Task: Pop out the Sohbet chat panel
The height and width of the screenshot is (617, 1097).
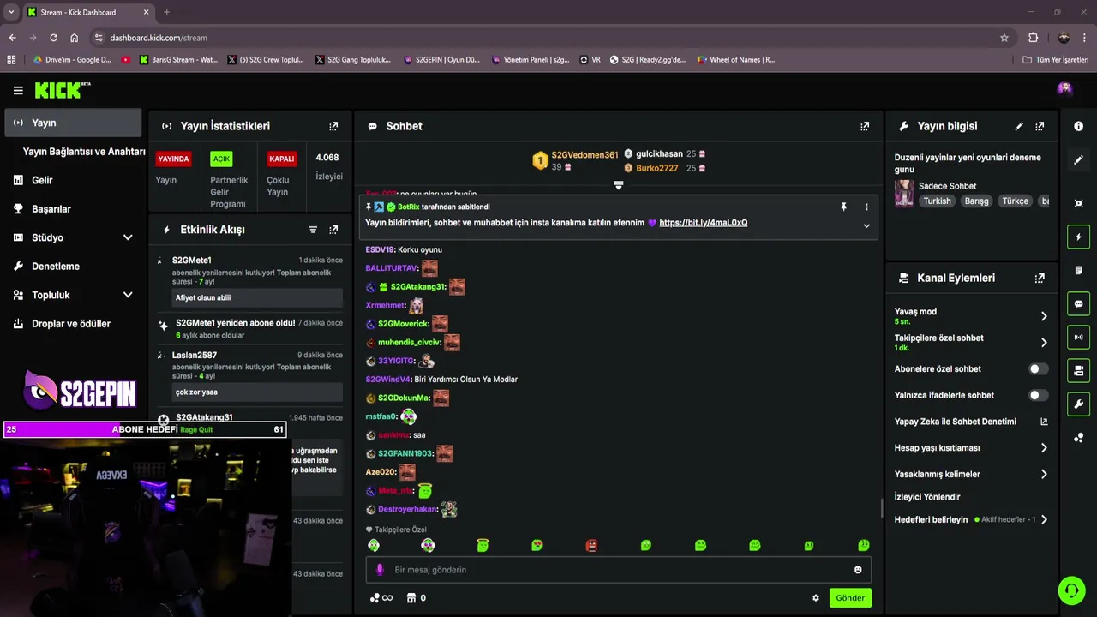Action: click(x=865, y=126)
